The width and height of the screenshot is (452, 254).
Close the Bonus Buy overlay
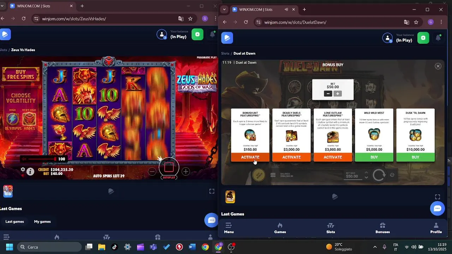438,66
